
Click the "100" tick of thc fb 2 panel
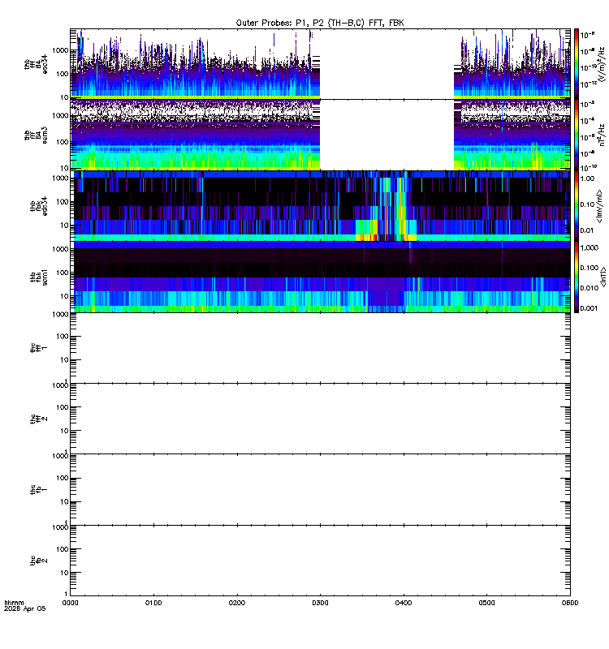63,549
